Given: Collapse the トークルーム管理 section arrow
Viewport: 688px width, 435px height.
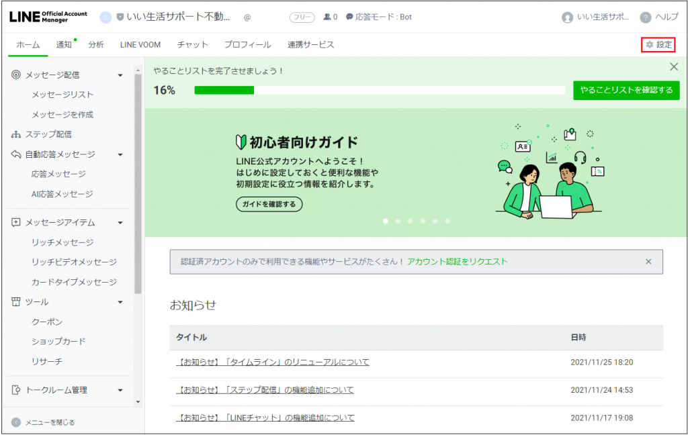Looking at the screenshot, I should click(x=120, y=390).
